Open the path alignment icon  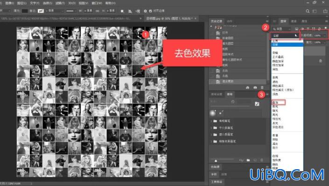[130, 11]
